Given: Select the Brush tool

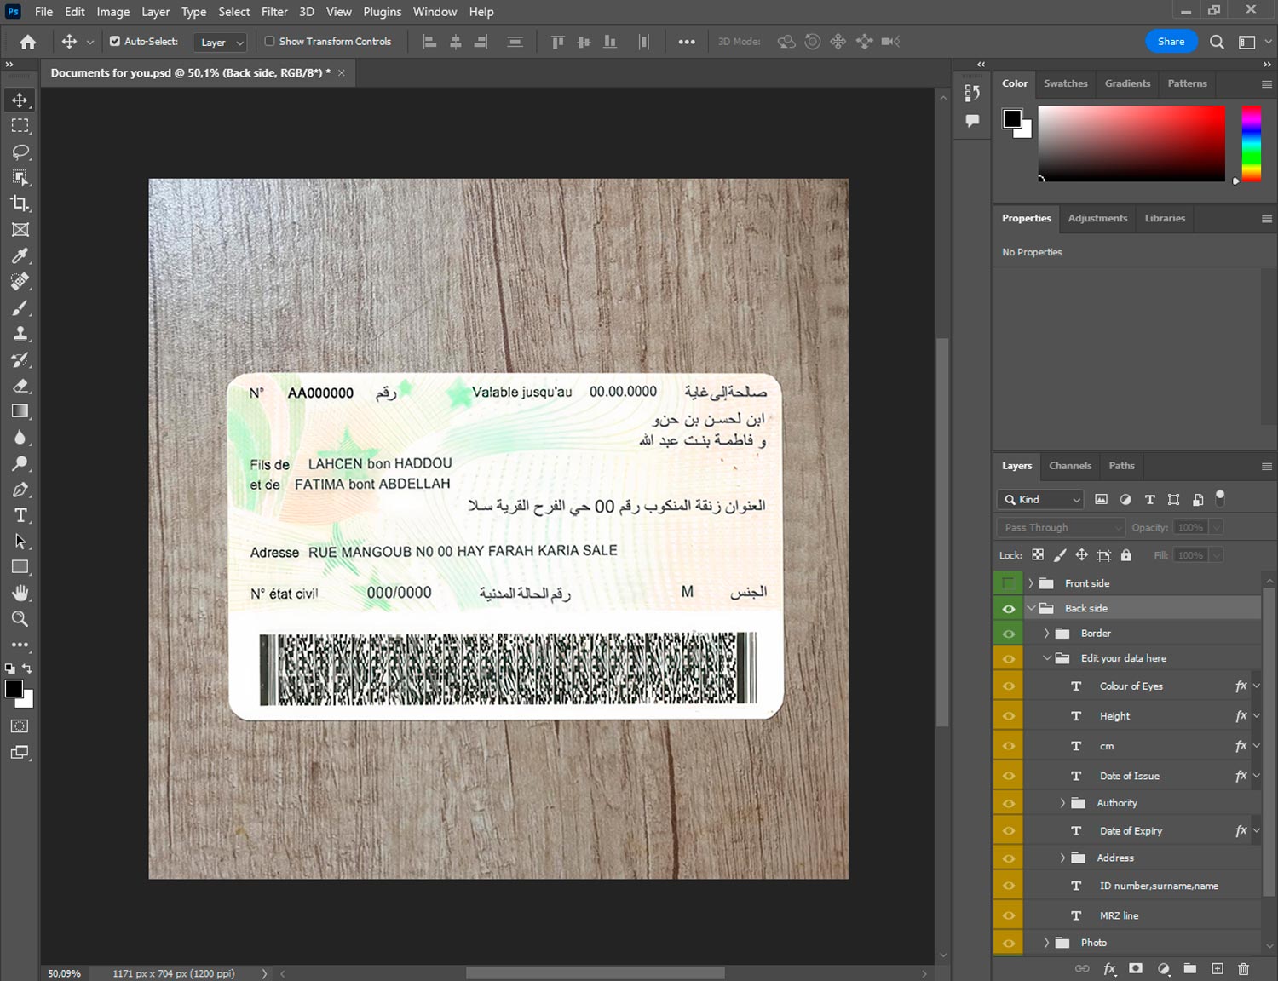Looking at the screenshot, I should pyautogui.click(x=20, y=307).
